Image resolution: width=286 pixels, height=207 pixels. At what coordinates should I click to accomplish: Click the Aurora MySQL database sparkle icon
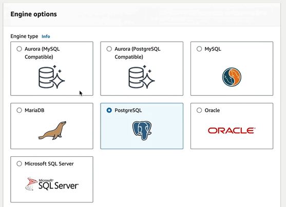click(x=52, y=77)
